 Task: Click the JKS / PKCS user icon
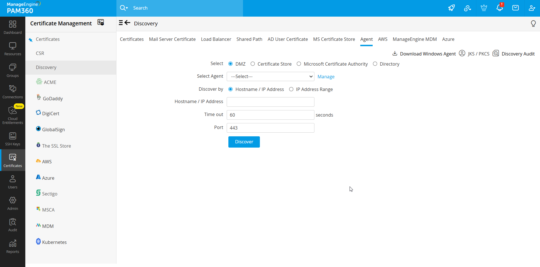[462, 53]
